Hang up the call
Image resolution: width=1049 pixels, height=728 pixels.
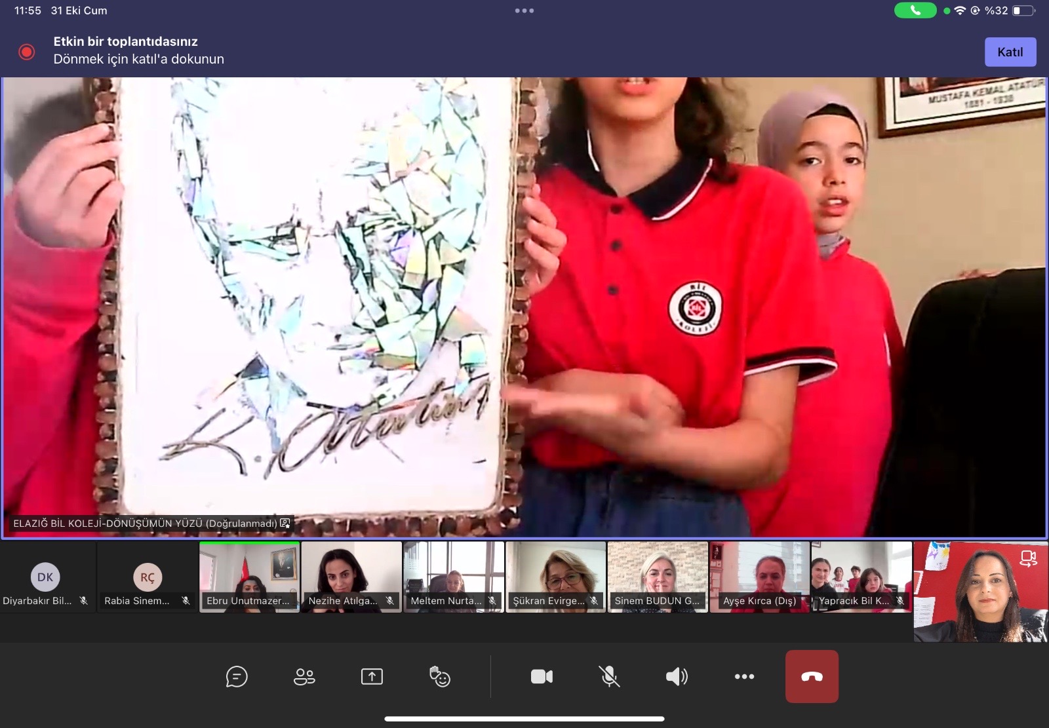812,676
